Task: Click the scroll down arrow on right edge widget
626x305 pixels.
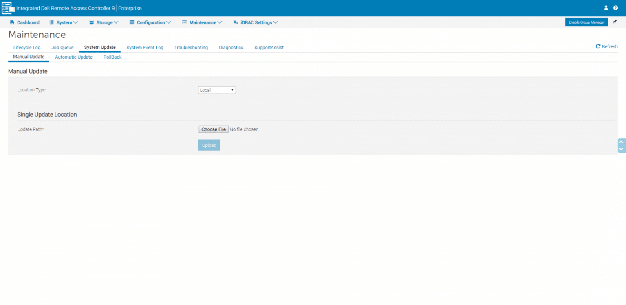Action: [622, 149]
